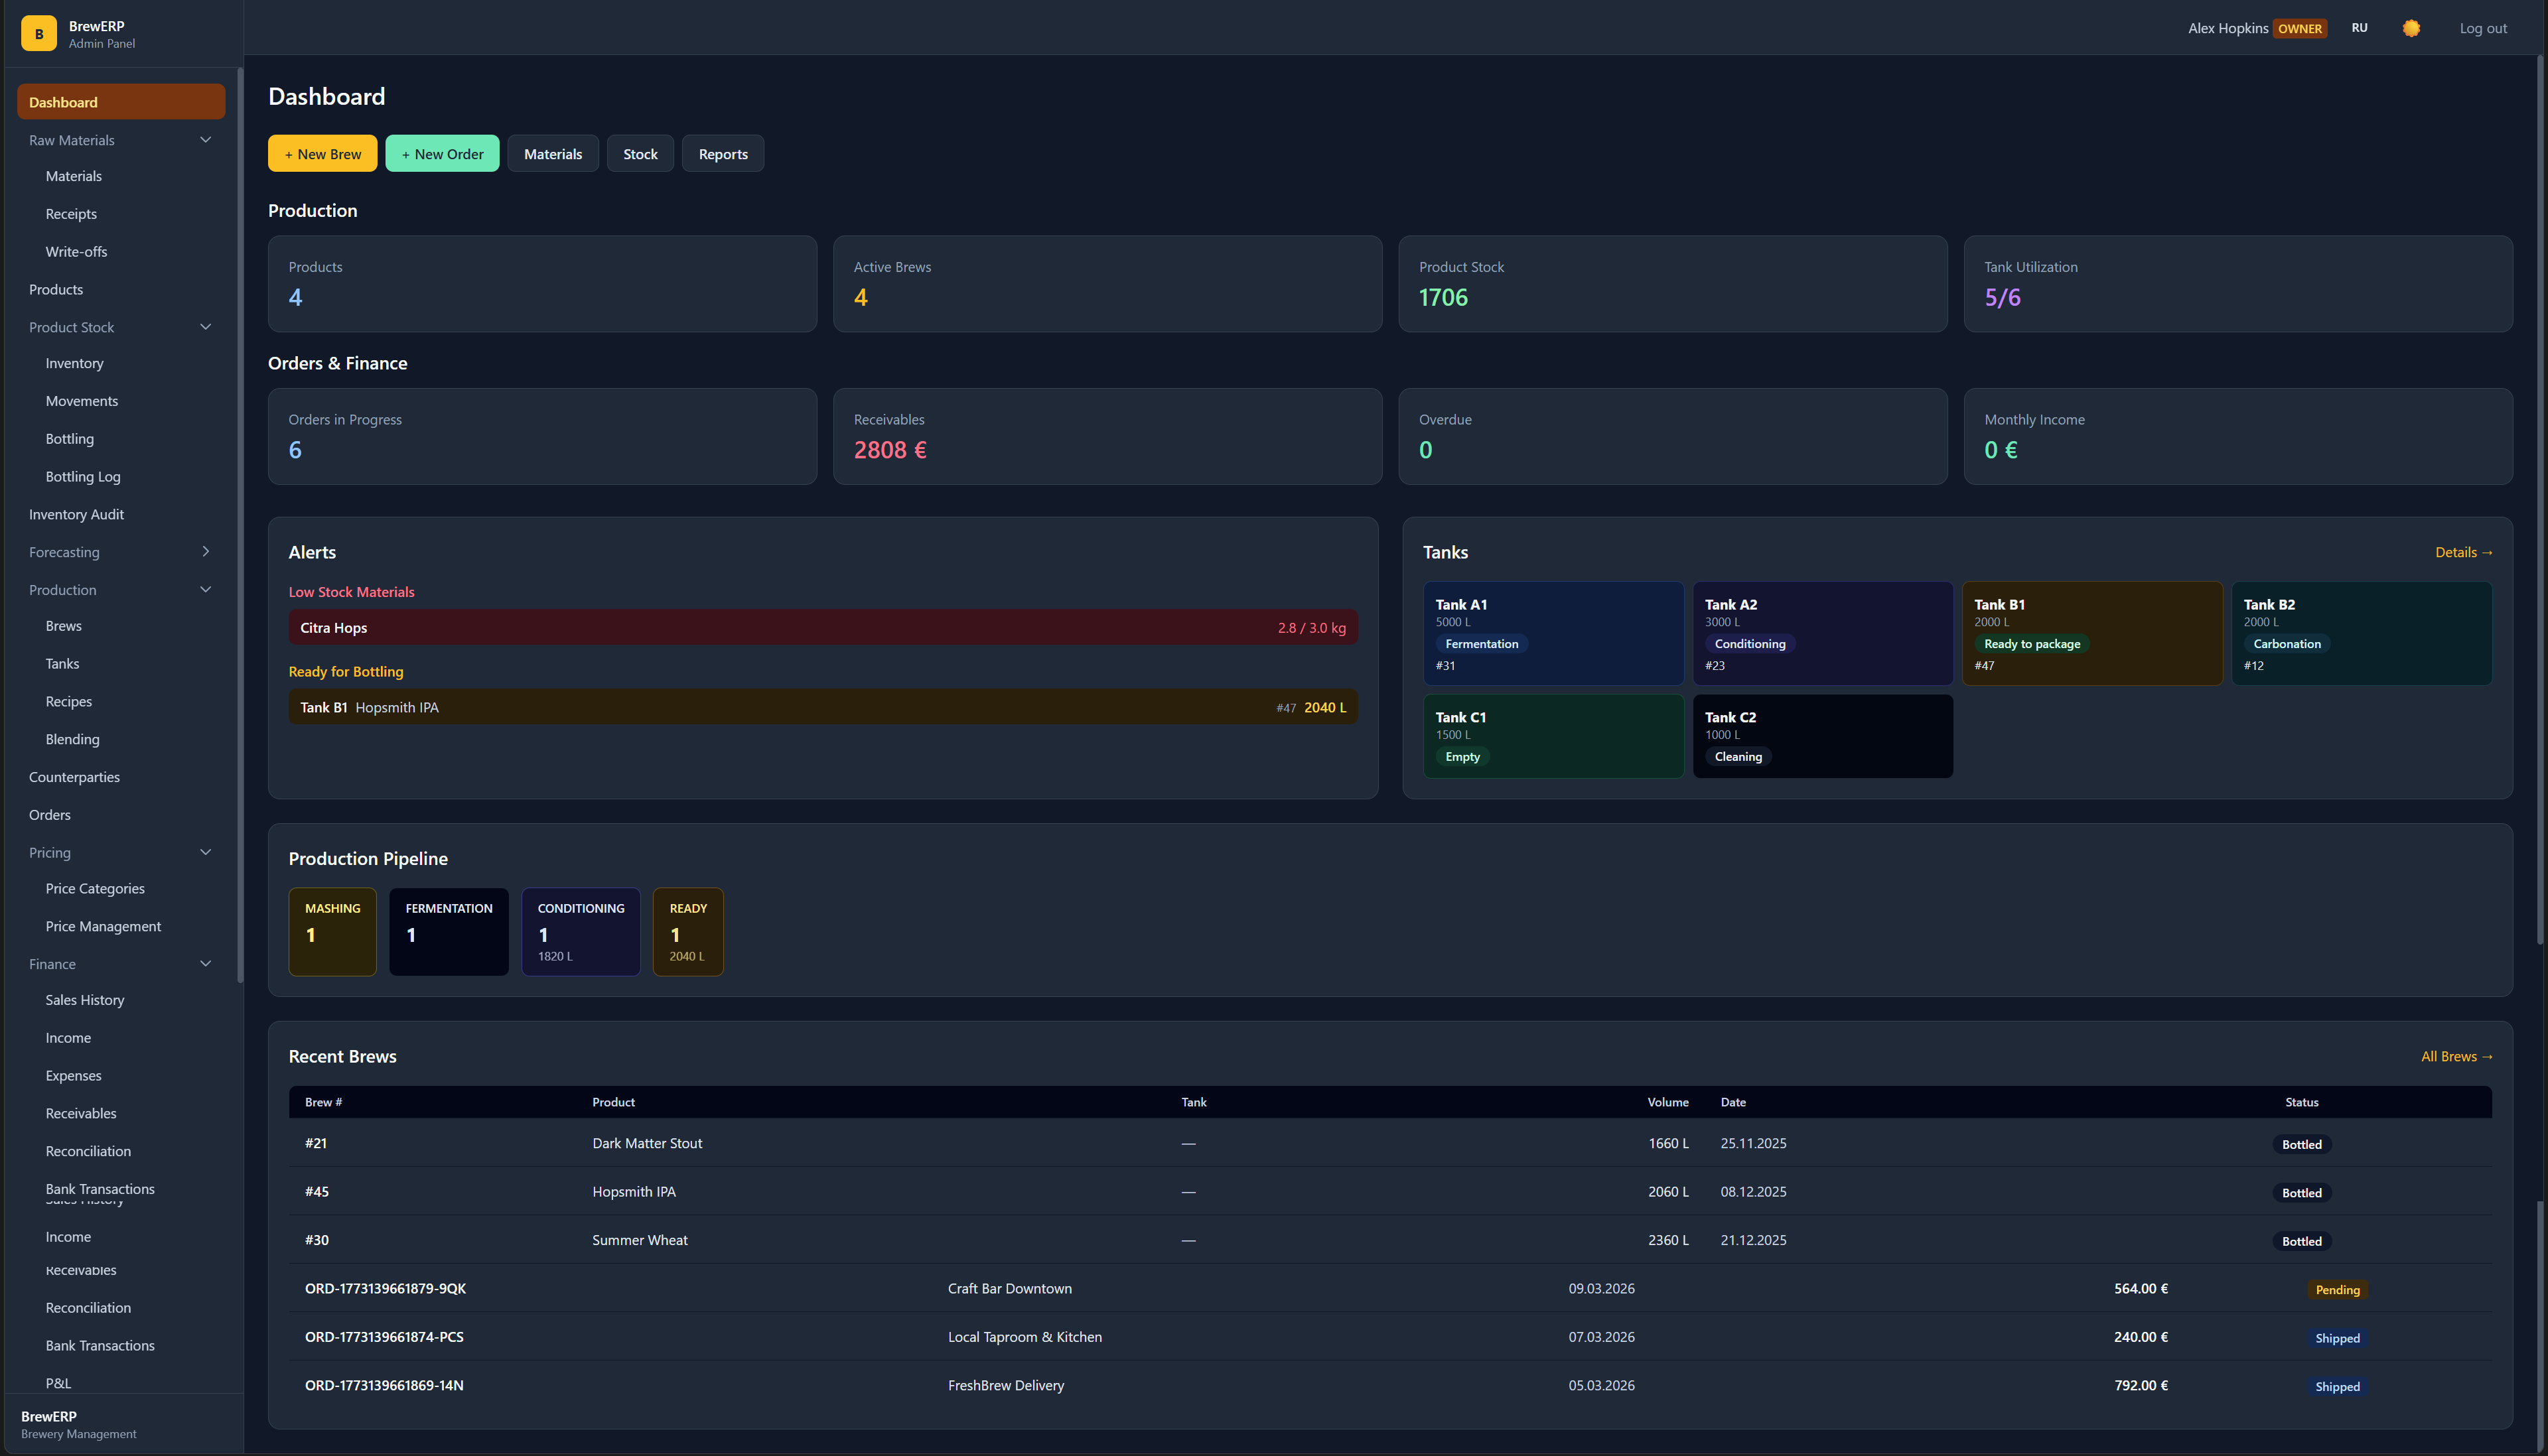Open brew #45 Hopsmith IPA row
The height and width of the screenshot is (1456, 2548).
pyautogui.click(x=1390, y=1192)
